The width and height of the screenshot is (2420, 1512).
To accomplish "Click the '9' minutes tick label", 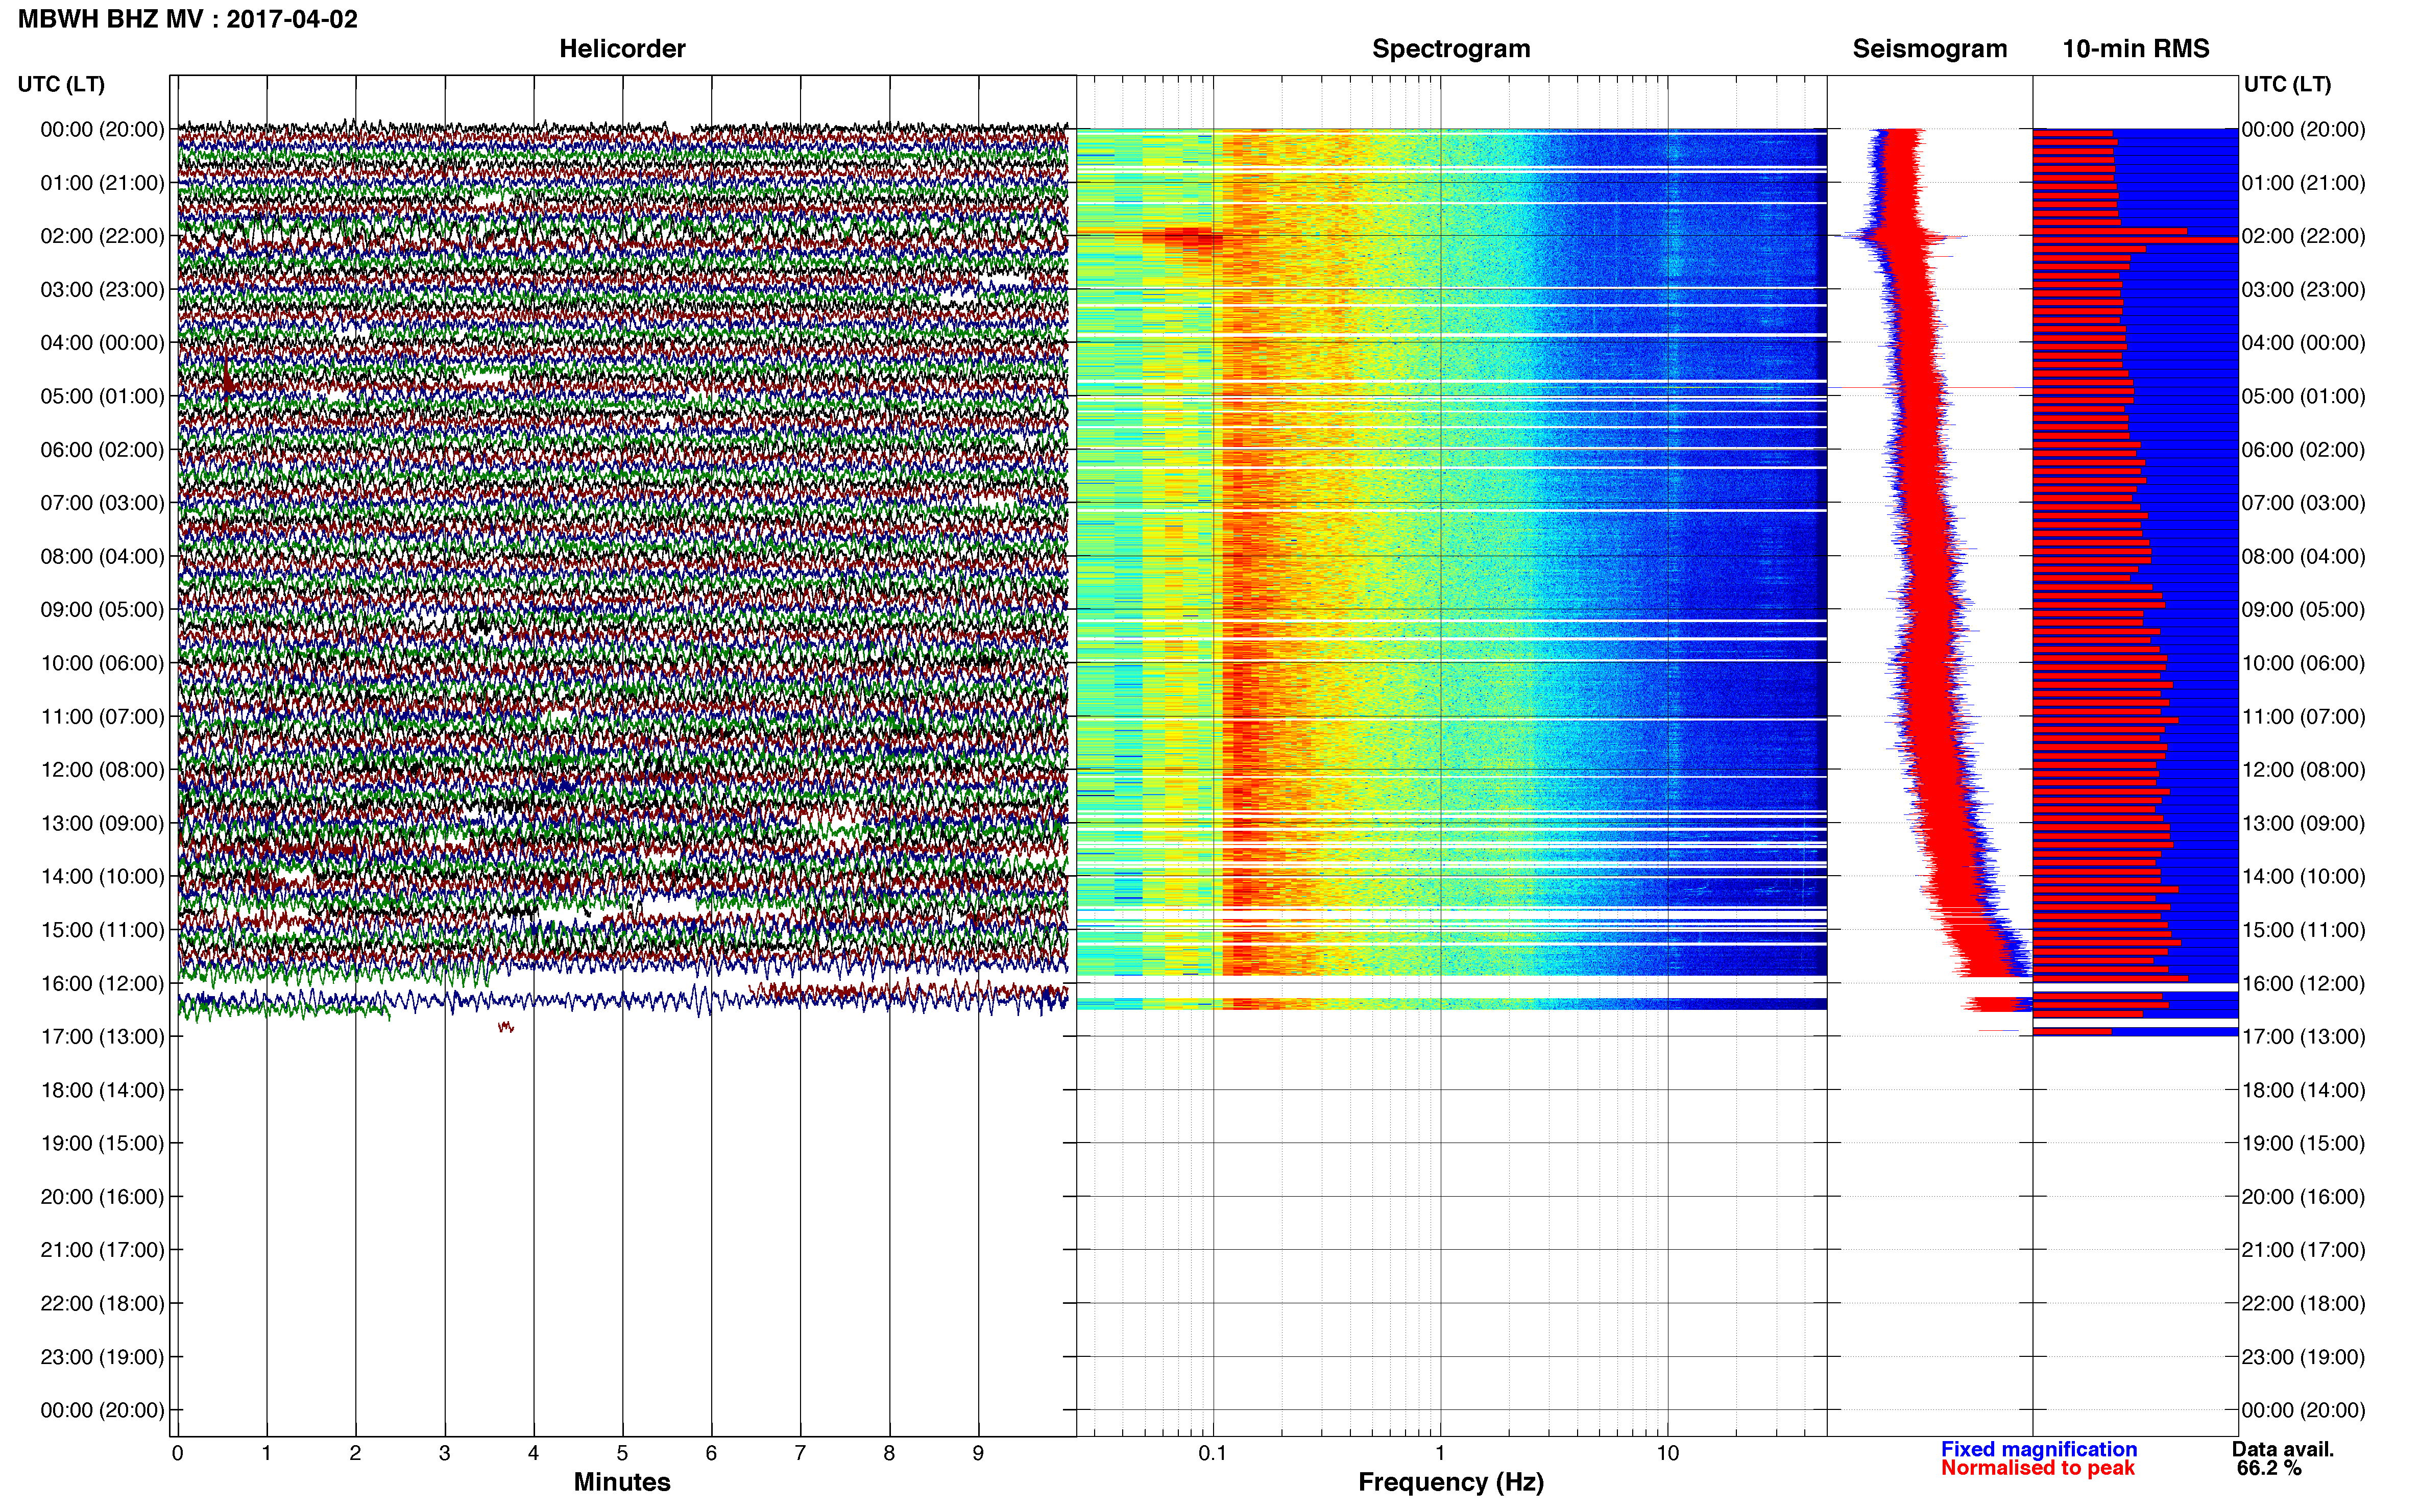I will pos(978,1453).
